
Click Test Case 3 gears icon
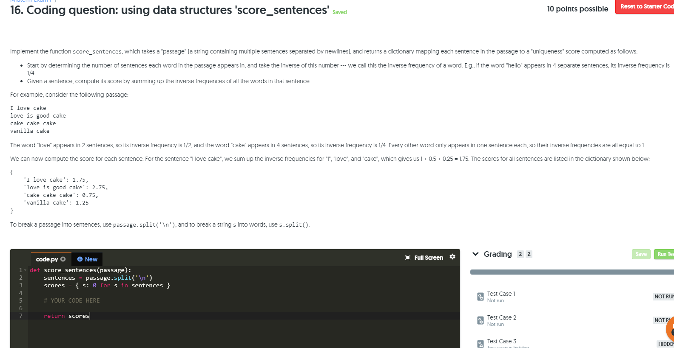click(x=480, y=344)
